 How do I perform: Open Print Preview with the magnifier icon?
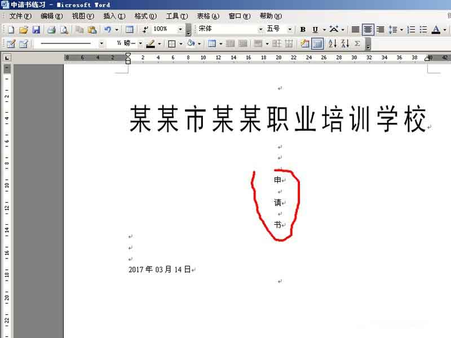64,30
